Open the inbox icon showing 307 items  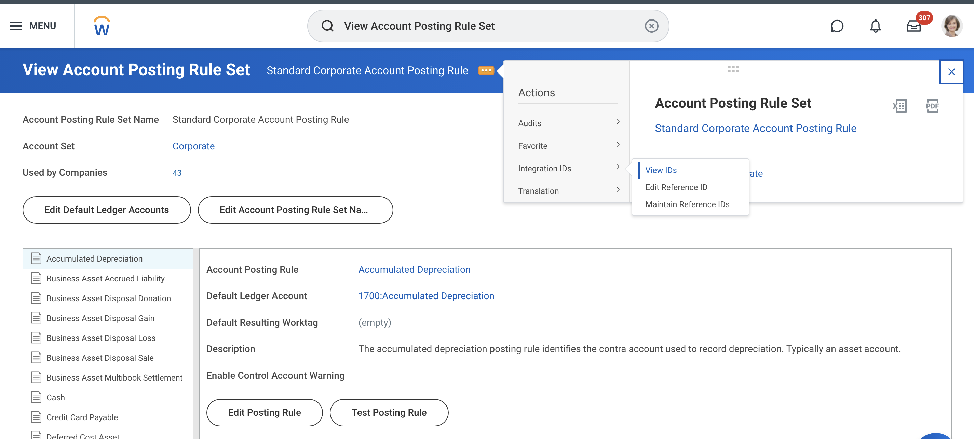[x=914, y=26]
